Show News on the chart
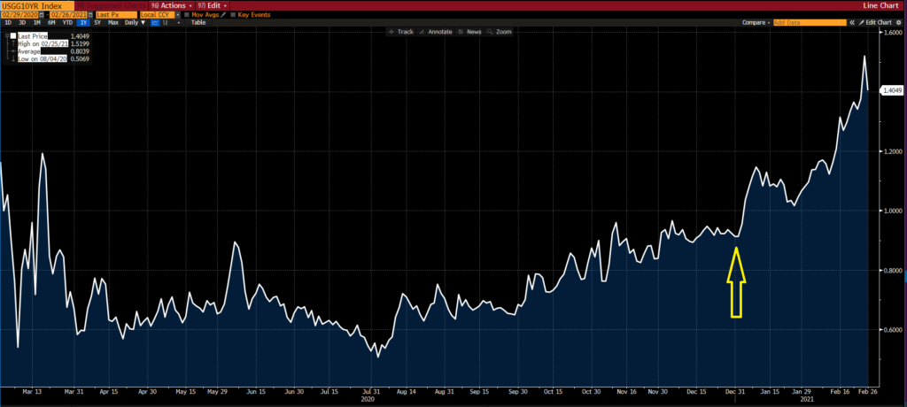Viewport: 907px width, 407px height. [x=469, y=31]
